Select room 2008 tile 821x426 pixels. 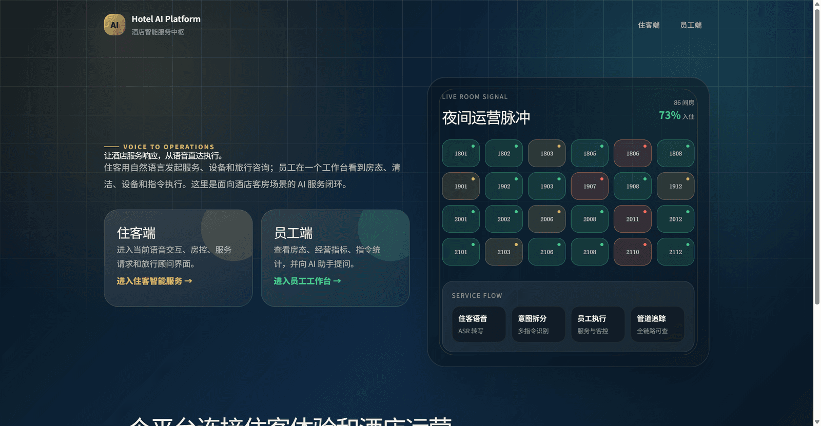[590, 219]
